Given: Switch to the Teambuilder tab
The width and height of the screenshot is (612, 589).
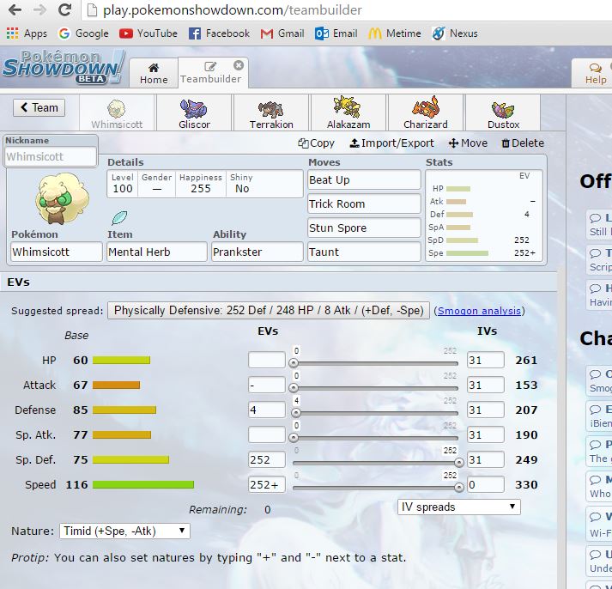Looking at the screenshot, I should tap(213, 73).
